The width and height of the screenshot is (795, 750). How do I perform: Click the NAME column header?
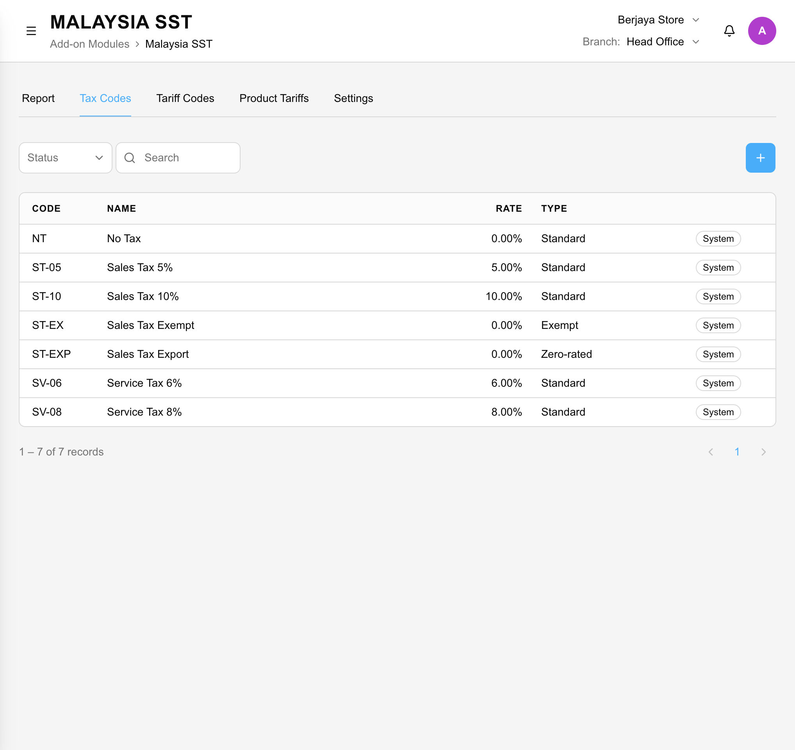point(121,209)
